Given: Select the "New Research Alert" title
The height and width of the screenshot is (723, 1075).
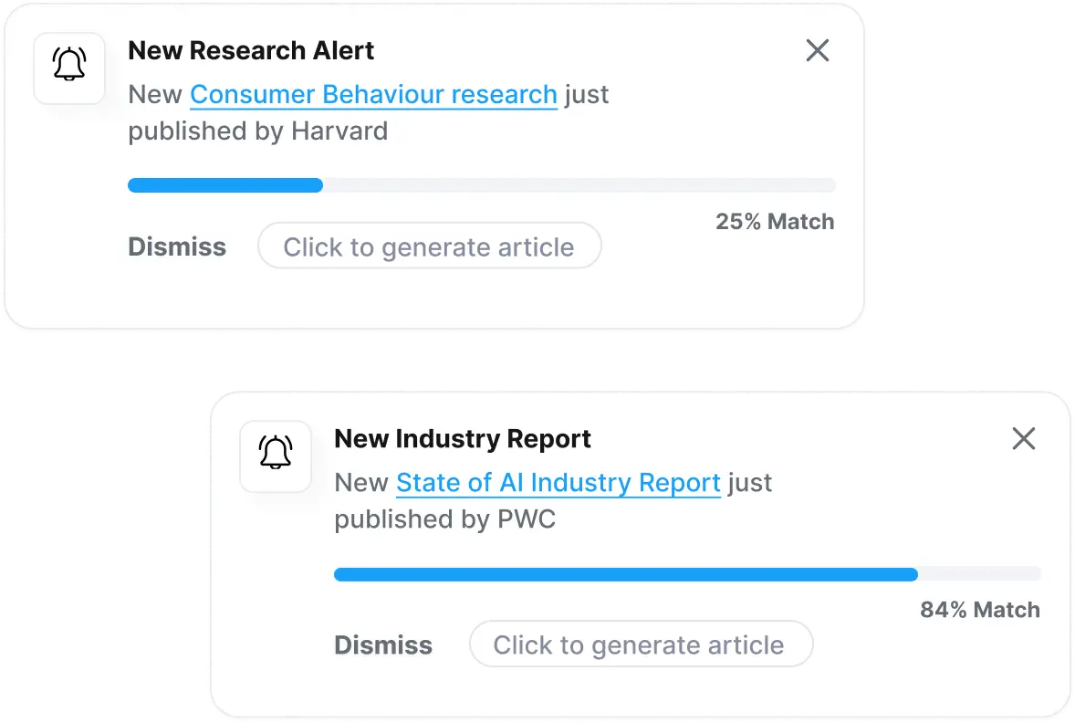Looking at the screenshot, I should click(x=251, y=51).
